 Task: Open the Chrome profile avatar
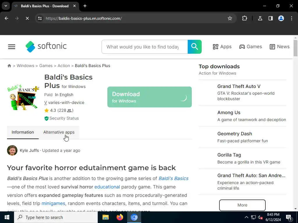point(281,18)
